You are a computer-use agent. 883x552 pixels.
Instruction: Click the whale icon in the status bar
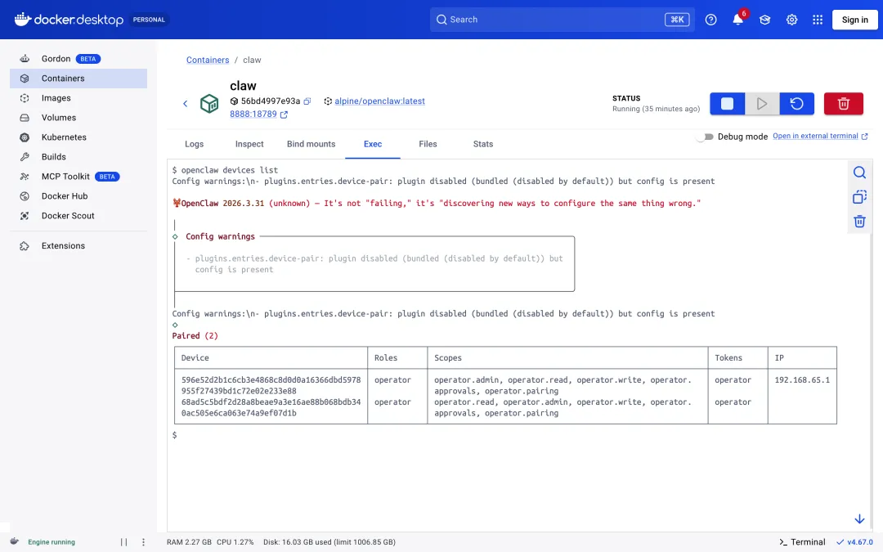click(15, 541)
